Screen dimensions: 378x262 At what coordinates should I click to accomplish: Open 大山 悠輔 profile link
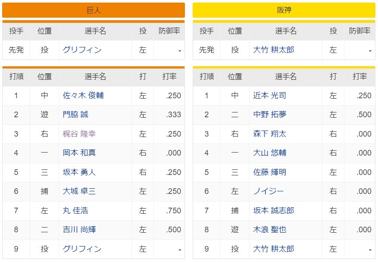[x=269, y=153]
